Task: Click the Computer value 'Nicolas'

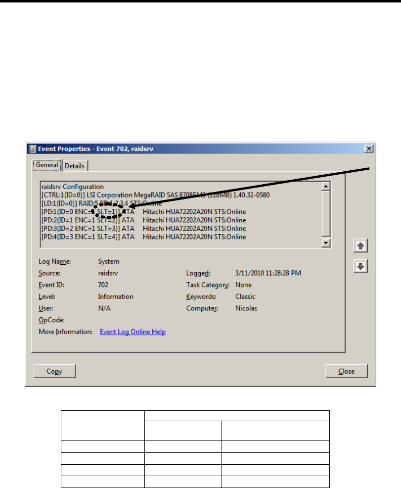Action: (x=246, y=308)
